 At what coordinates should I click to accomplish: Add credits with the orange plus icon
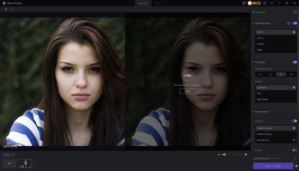coord(259,3)
